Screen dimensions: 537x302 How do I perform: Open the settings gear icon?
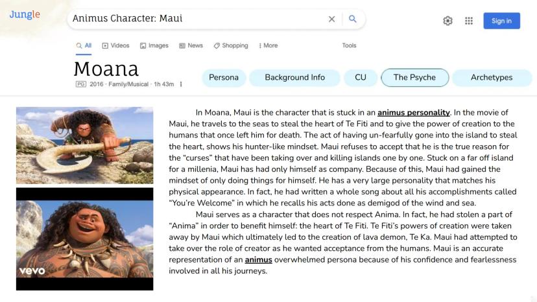coord(447,21)
